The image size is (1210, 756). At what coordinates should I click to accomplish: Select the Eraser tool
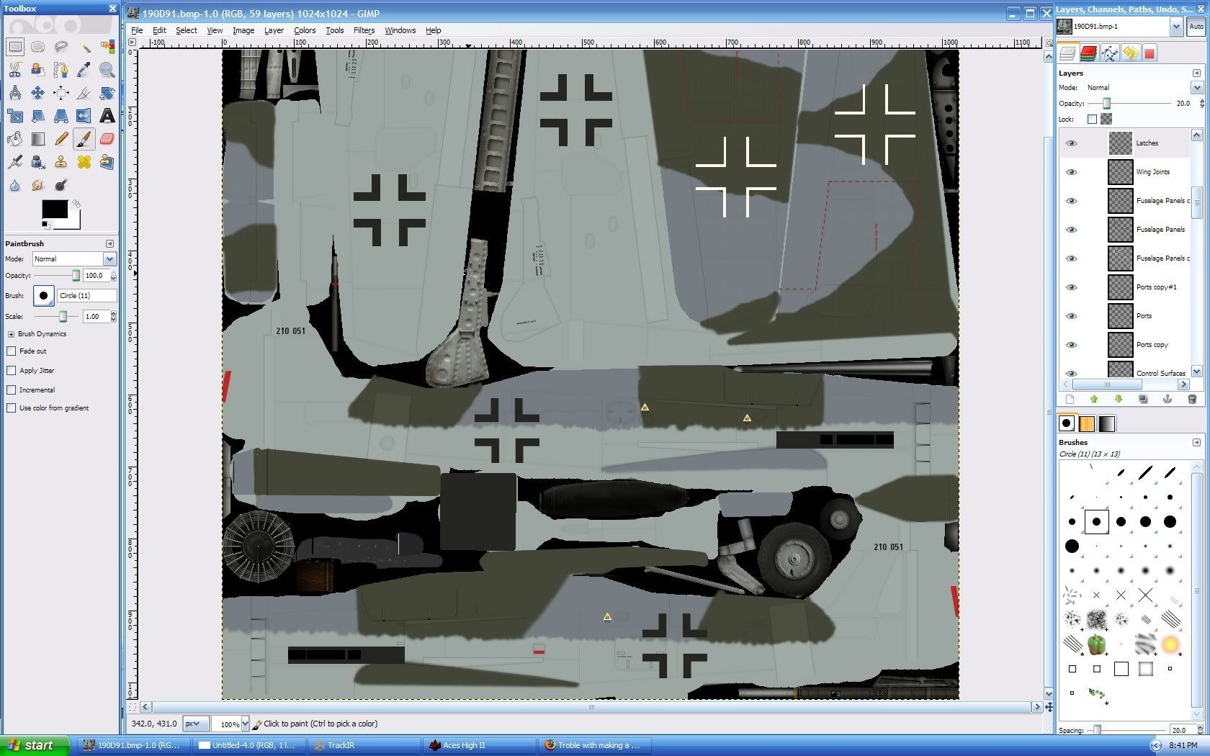click(x=107, y=139)
